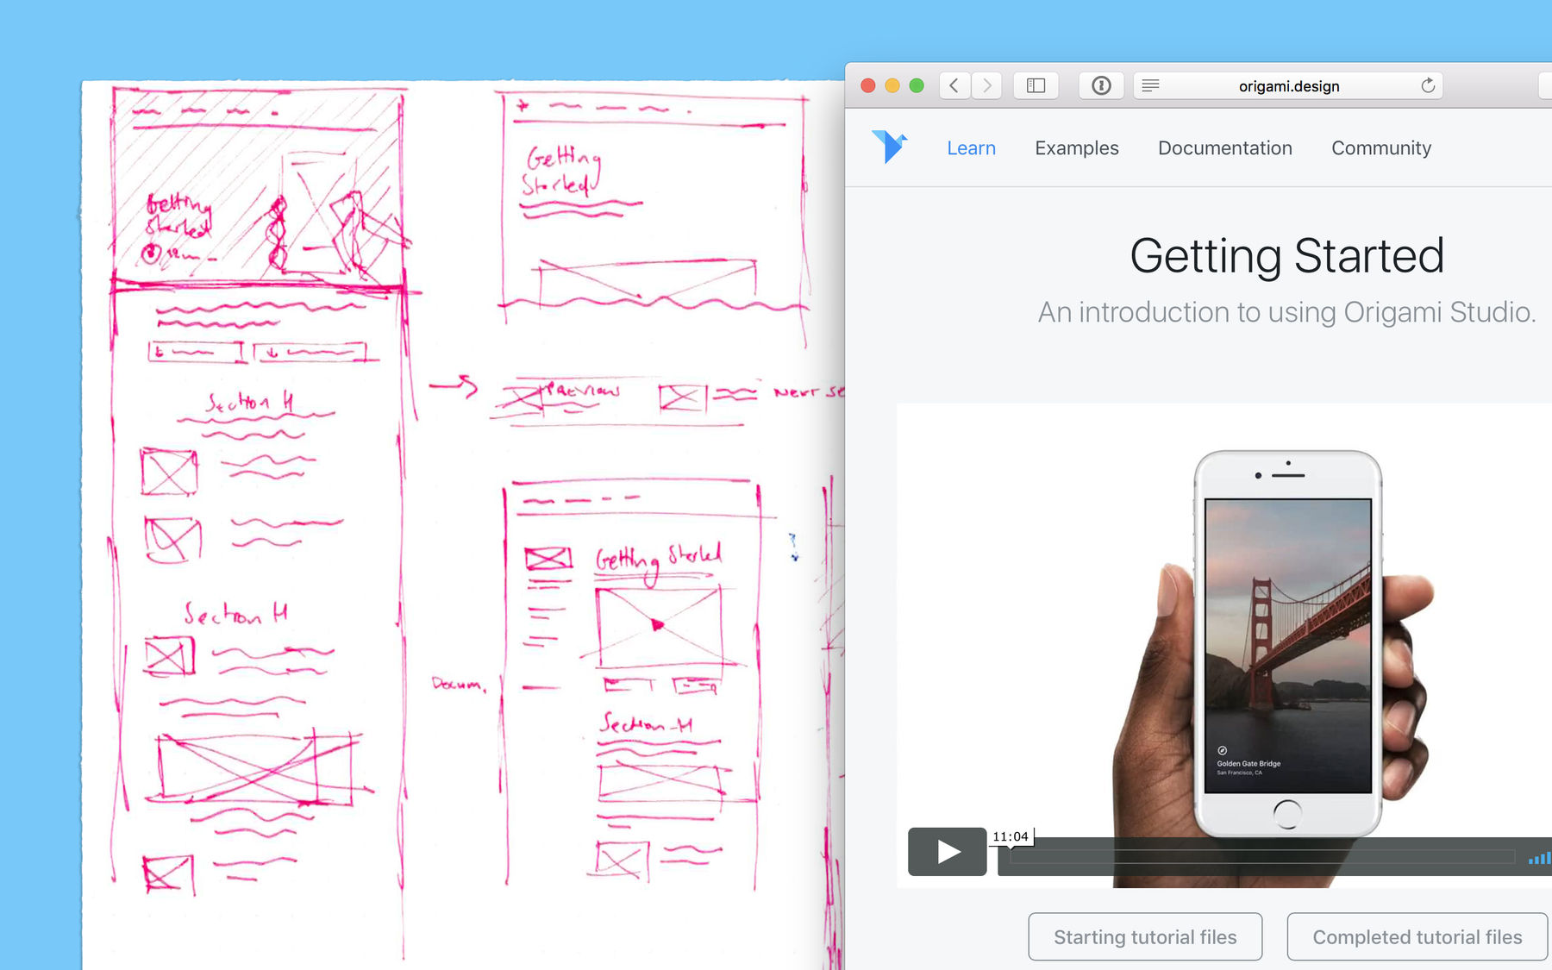Open the 1Password extension icon
The height and width of the screenshot is (970, 1552).
click(1101, 85)
